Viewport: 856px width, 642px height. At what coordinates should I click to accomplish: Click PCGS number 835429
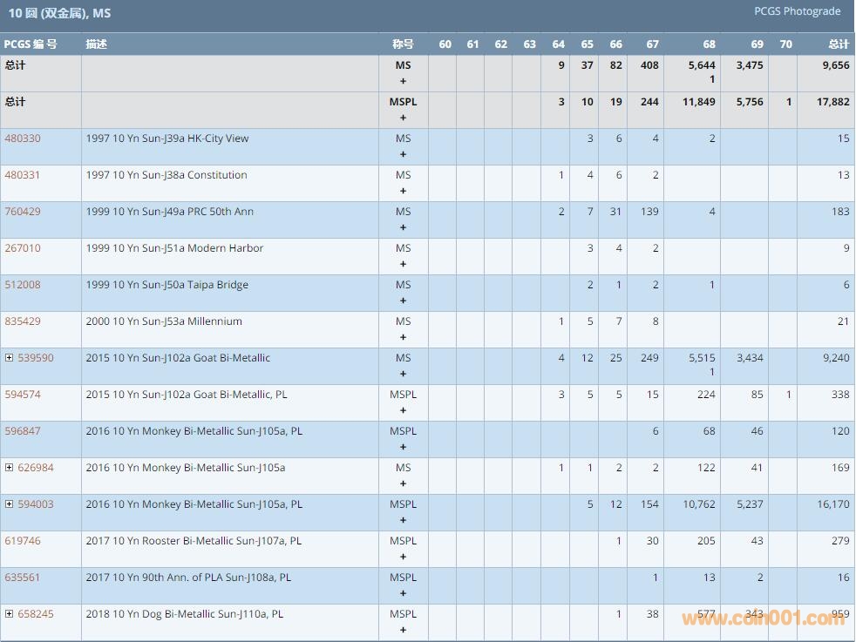(x=23, y=321)
